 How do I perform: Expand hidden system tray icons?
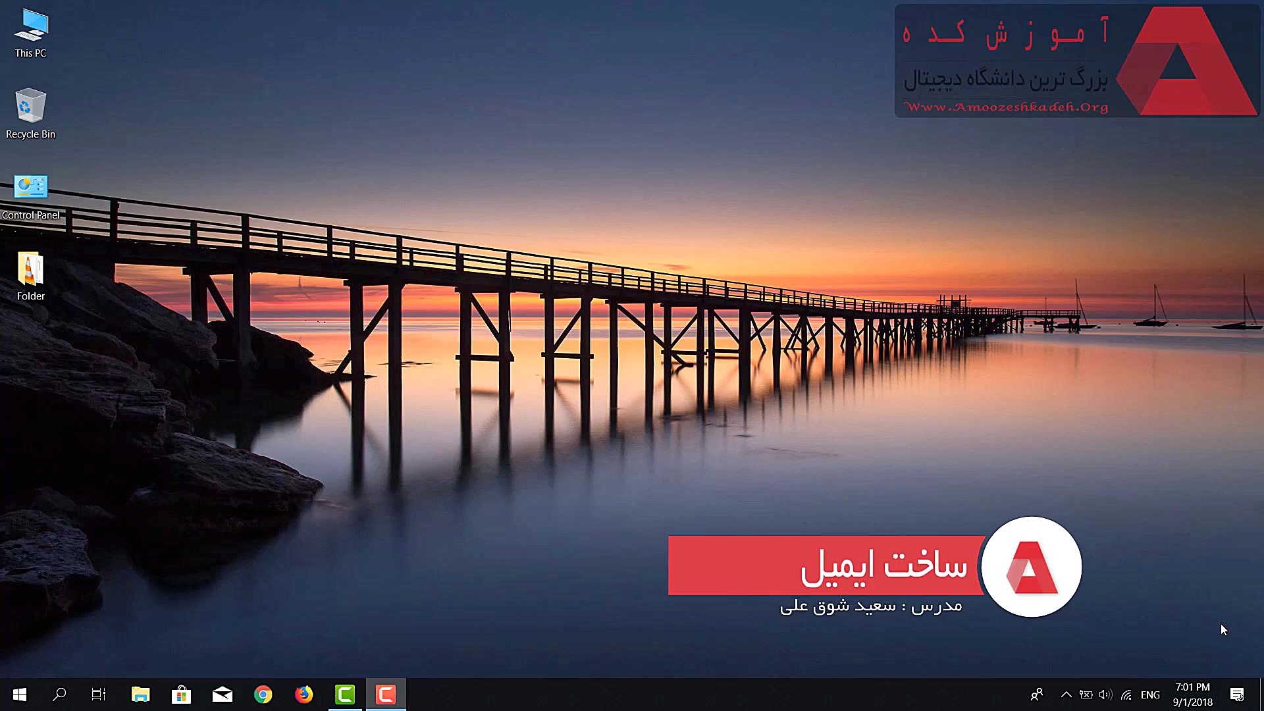(x=1065, y=695)
